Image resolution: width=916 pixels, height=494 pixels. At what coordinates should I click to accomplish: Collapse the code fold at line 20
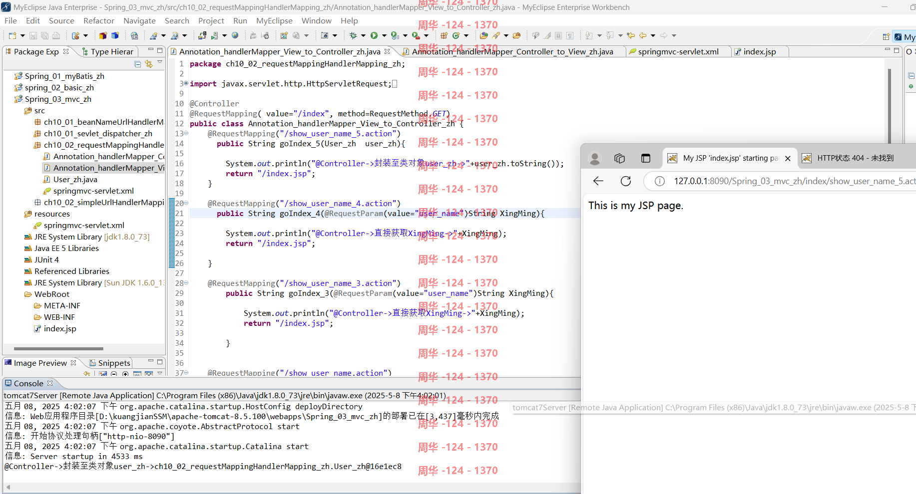pyautogui.click(x=186, y=203)
